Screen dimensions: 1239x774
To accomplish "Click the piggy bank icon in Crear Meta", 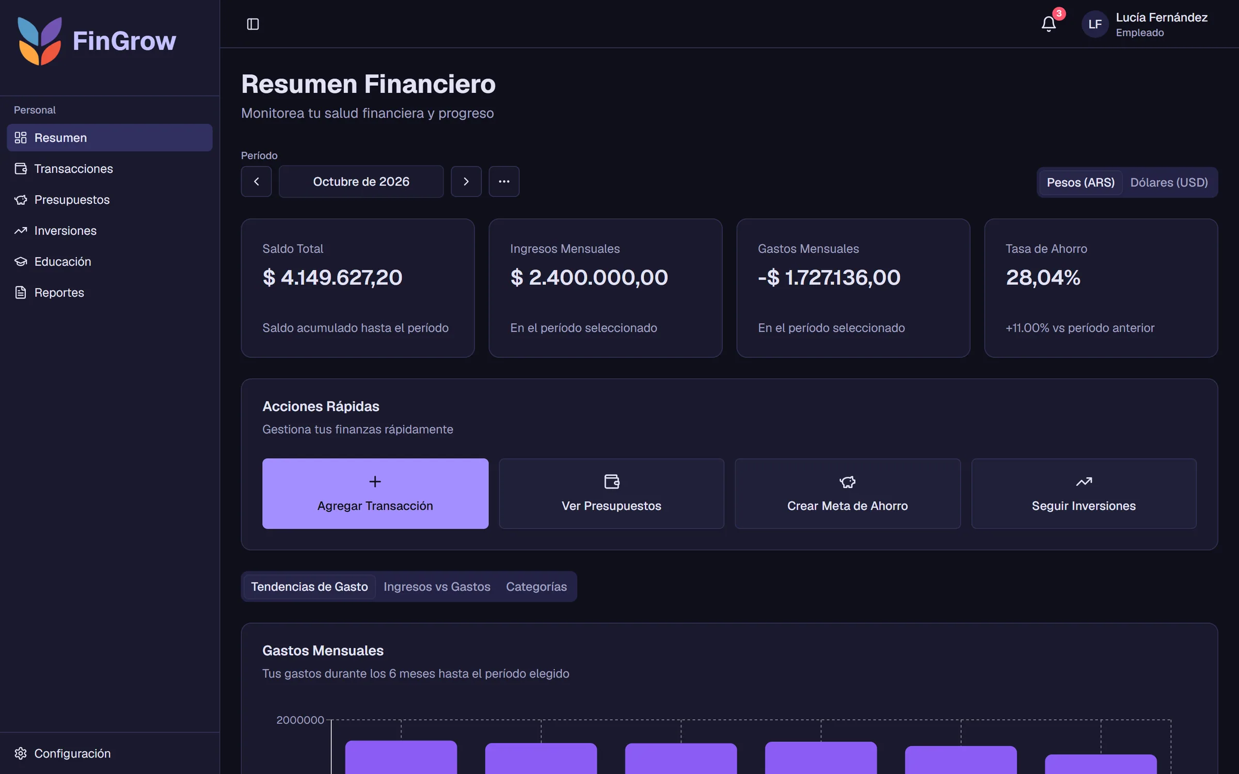I will (x=848, y=481).
